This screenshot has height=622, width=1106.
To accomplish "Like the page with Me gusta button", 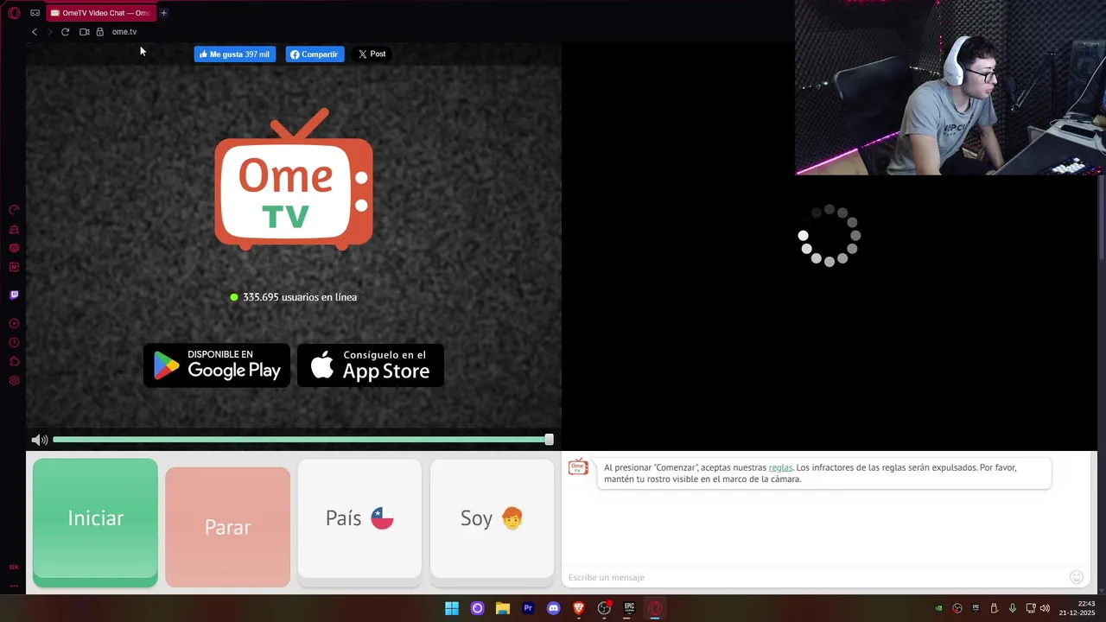I will [x=234, y=54].
